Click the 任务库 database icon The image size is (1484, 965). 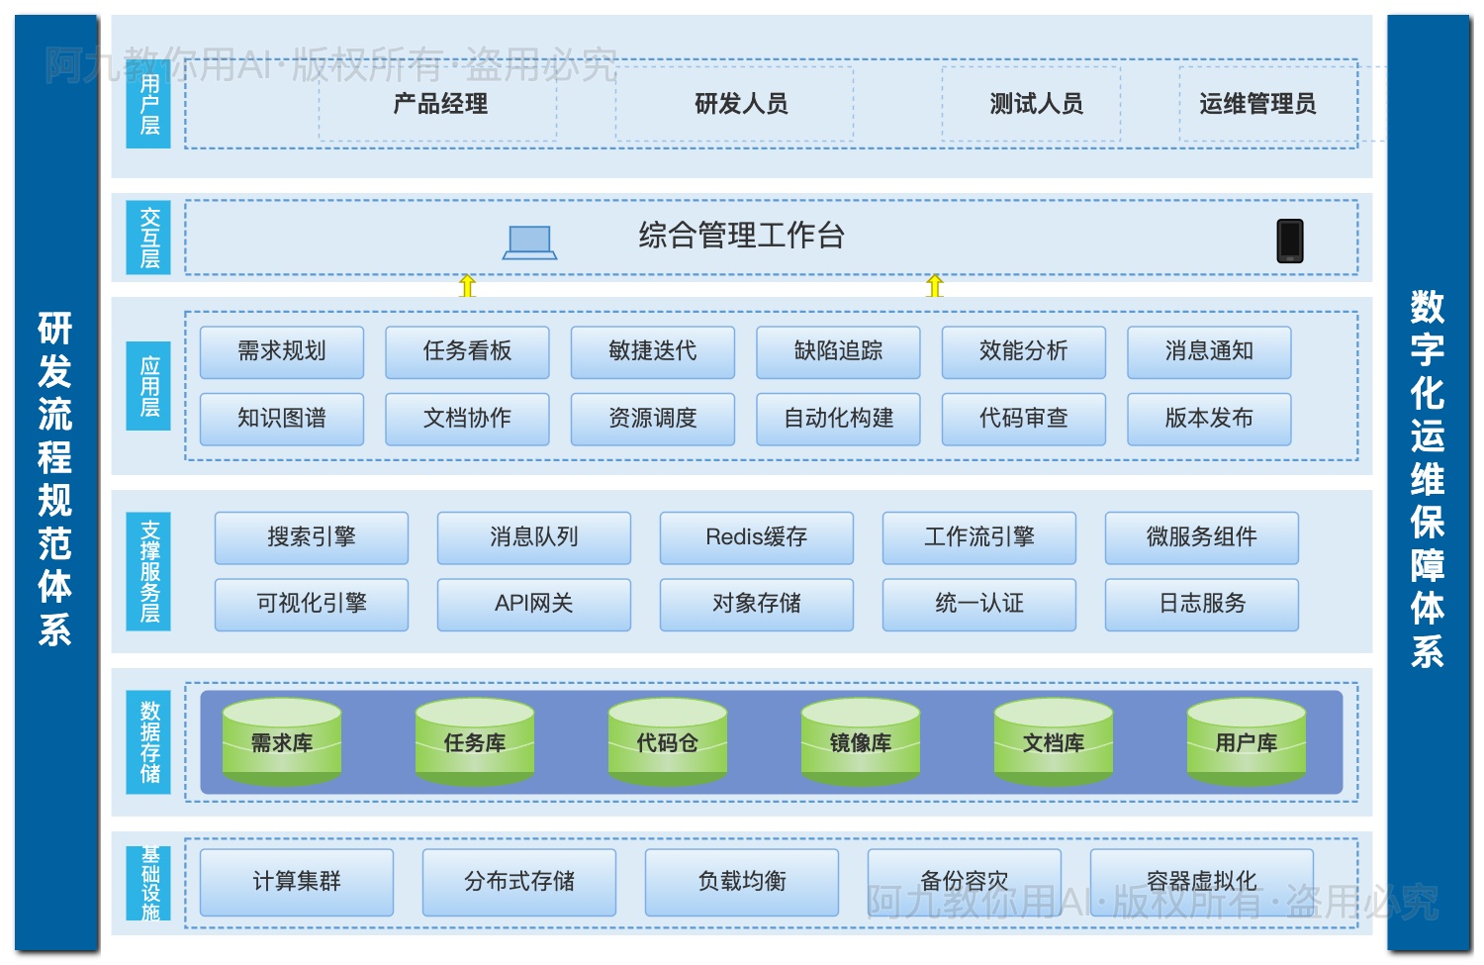475,742
